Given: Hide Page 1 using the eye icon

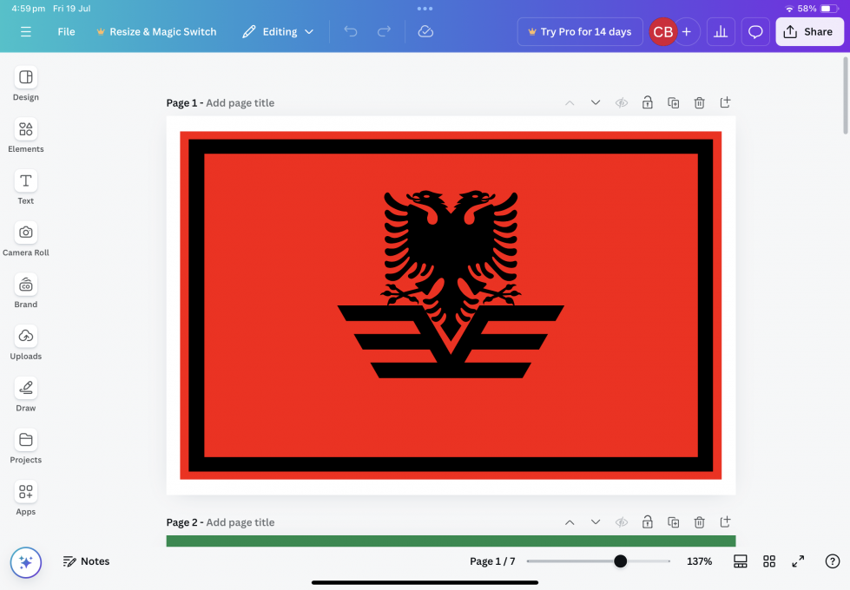Looking at the screenshot, I should (x=622, y=102).
